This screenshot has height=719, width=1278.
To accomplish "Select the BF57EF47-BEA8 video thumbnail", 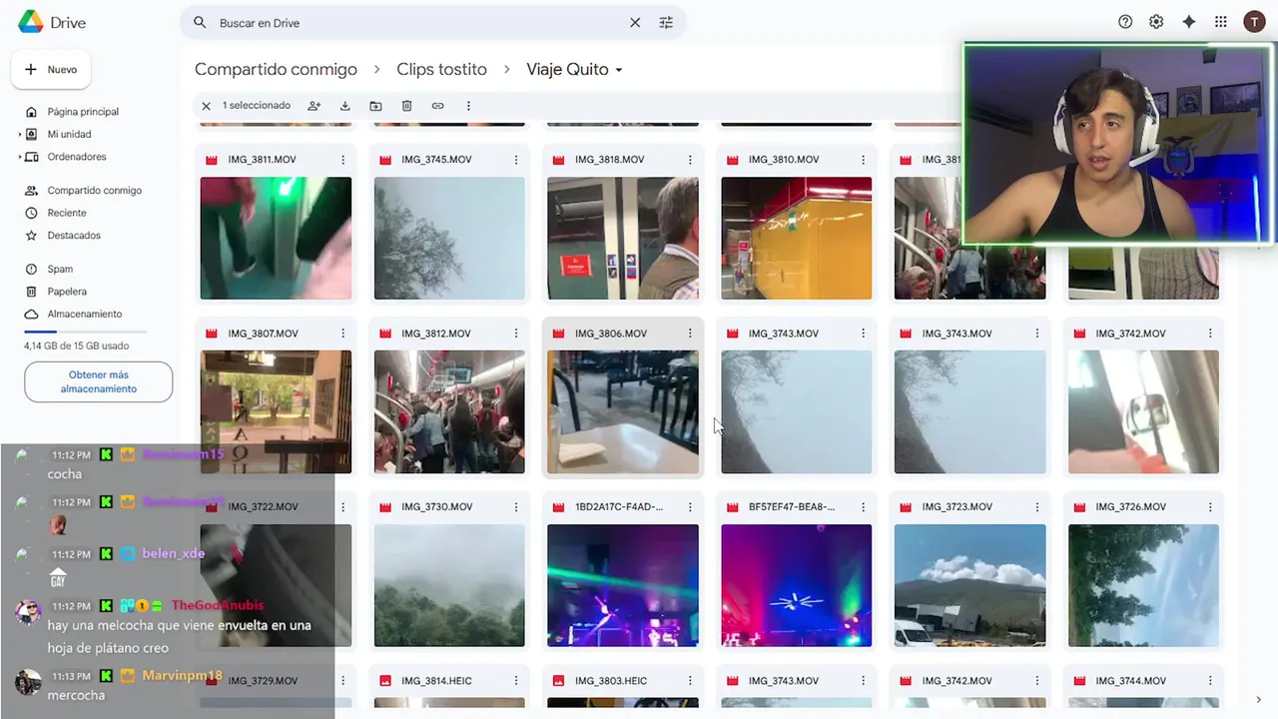I will point(797,585).
